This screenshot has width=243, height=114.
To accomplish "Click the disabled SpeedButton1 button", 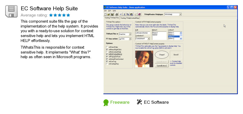I will (x=162, y=62).
